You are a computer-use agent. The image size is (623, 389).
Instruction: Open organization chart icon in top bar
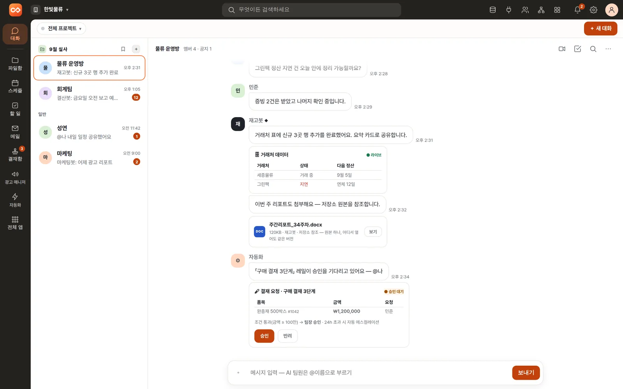[x=541, y=10]
